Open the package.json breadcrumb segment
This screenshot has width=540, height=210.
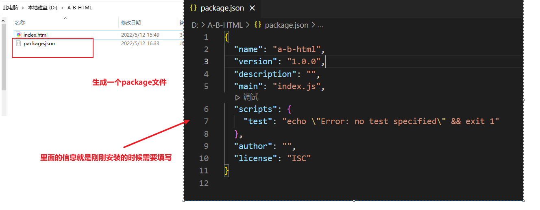tap(287, 25)
